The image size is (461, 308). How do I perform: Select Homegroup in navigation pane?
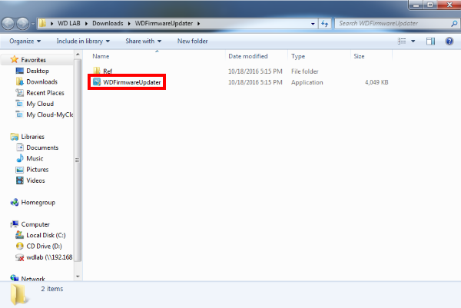point(38,203)
